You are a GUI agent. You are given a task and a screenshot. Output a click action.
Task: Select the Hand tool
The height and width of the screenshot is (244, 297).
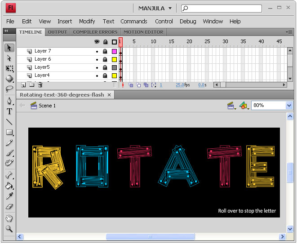(x=9, y=219)
